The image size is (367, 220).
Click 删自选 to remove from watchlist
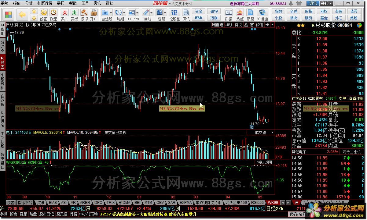click(x=218, y=25)
